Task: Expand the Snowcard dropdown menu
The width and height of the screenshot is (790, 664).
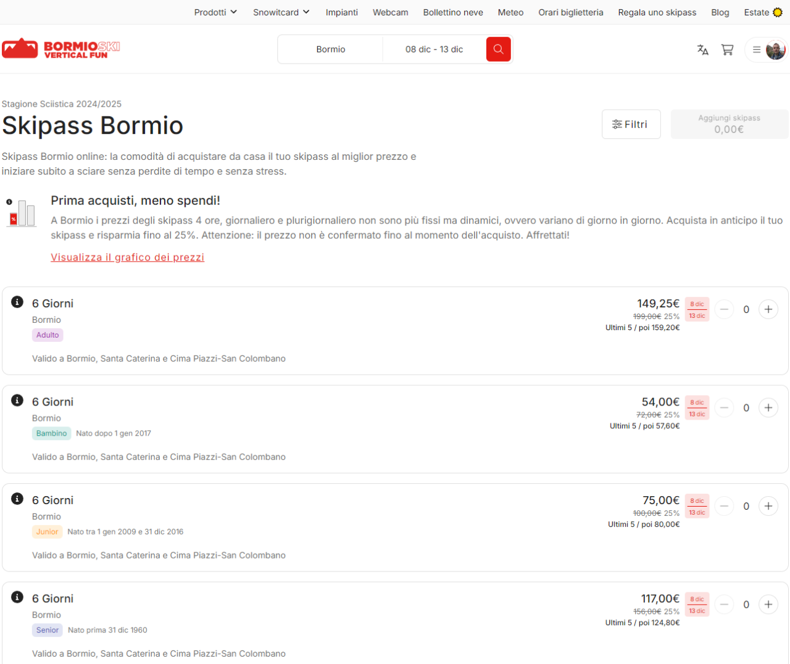Action: pyautogui.click(x=281, y=12)
